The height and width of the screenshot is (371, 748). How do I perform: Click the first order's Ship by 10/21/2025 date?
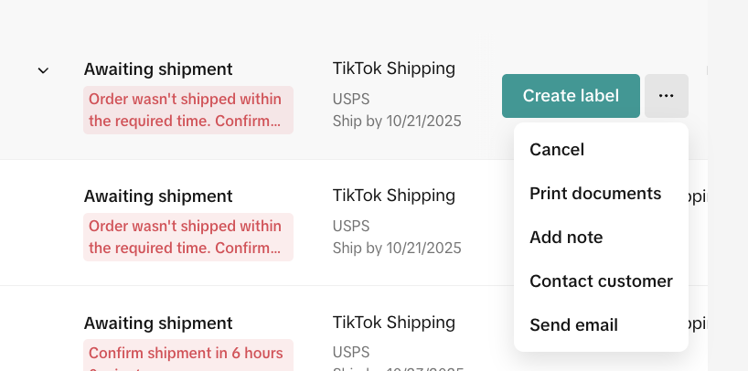click(397, 122)
